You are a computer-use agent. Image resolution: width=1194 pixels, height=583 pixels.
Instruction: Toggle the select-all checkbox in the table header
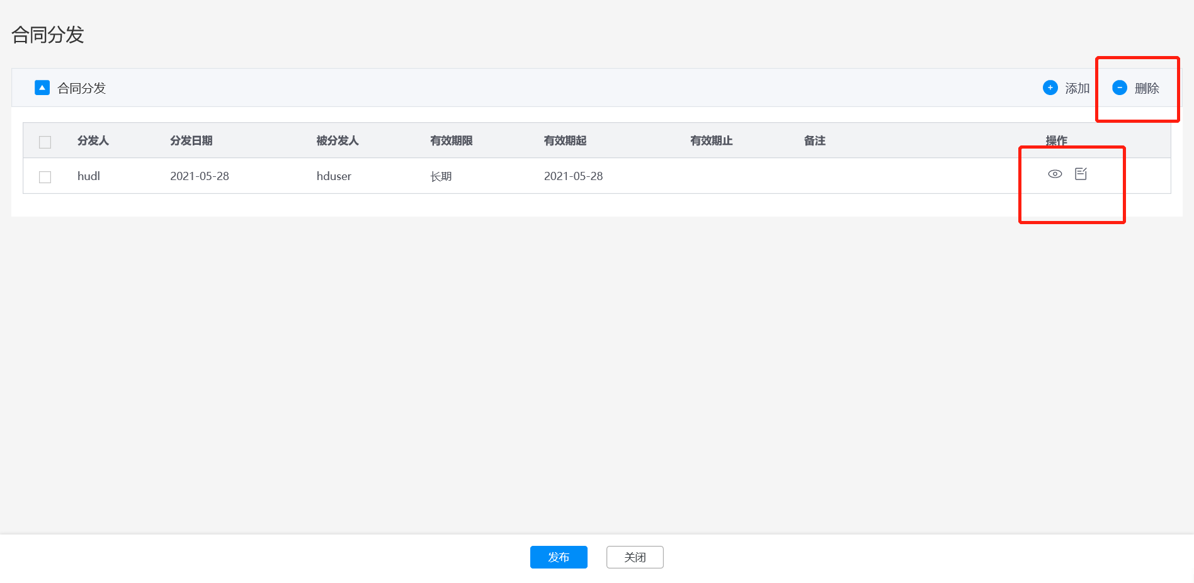click(45, 142)
